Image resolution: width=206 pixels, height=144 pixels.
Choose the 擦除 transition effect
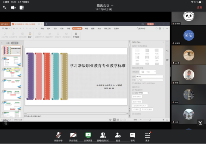click(x=137, y=59)
